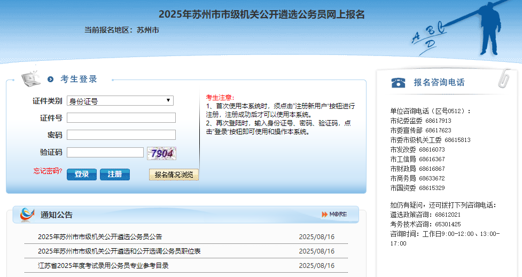Image resolution: width=522 pixels, height=277 pixels.
Task: Click the globe icon beside 通知公告
Action: coord(27,214)
